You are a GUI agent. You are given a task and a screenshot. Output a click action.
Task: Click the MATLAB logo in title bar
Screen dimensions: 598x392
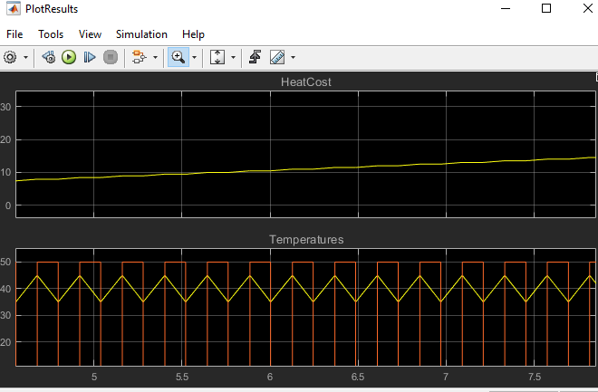pyautogui.click(x=14, y=8)
